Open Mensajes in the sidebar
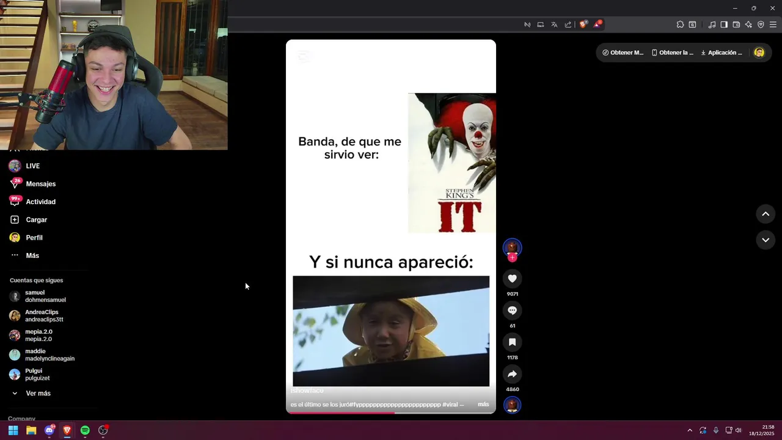Screen dimensions: 782x440 pos(32,184)
